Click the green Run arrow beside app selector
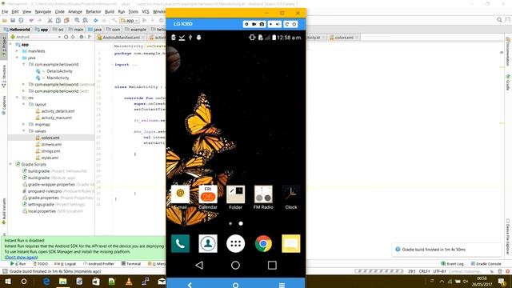512x288 pixels. pos(144,20)
